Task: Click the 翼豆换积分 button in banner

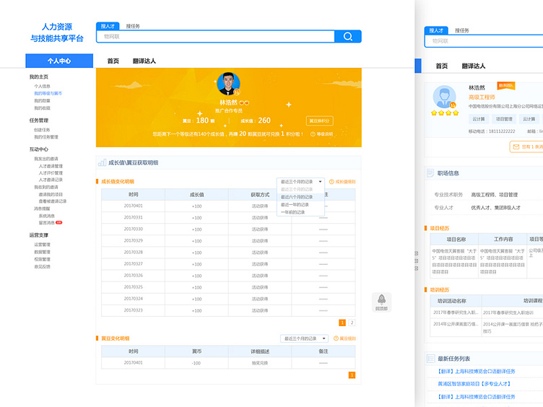Action: [319, 121]
